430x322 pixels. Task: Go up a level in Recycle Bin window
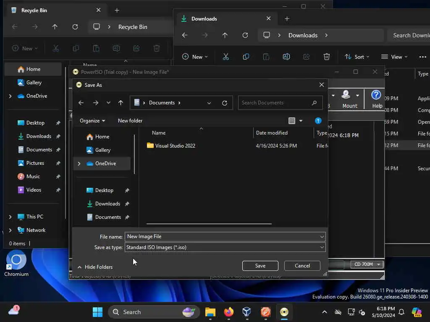tap(55, 27)
